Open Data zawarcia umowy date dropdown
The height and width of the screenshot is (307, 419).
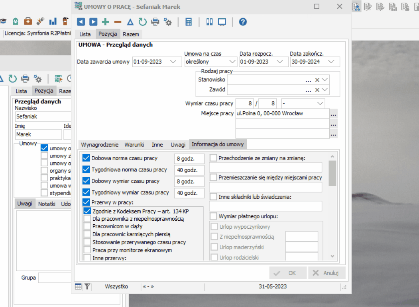pos(173,62)
